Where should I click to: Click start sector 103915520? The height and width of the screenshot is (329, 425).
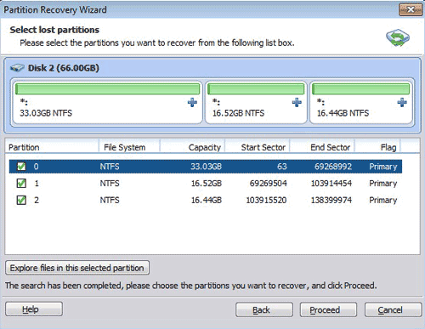(x=266, y=201)
